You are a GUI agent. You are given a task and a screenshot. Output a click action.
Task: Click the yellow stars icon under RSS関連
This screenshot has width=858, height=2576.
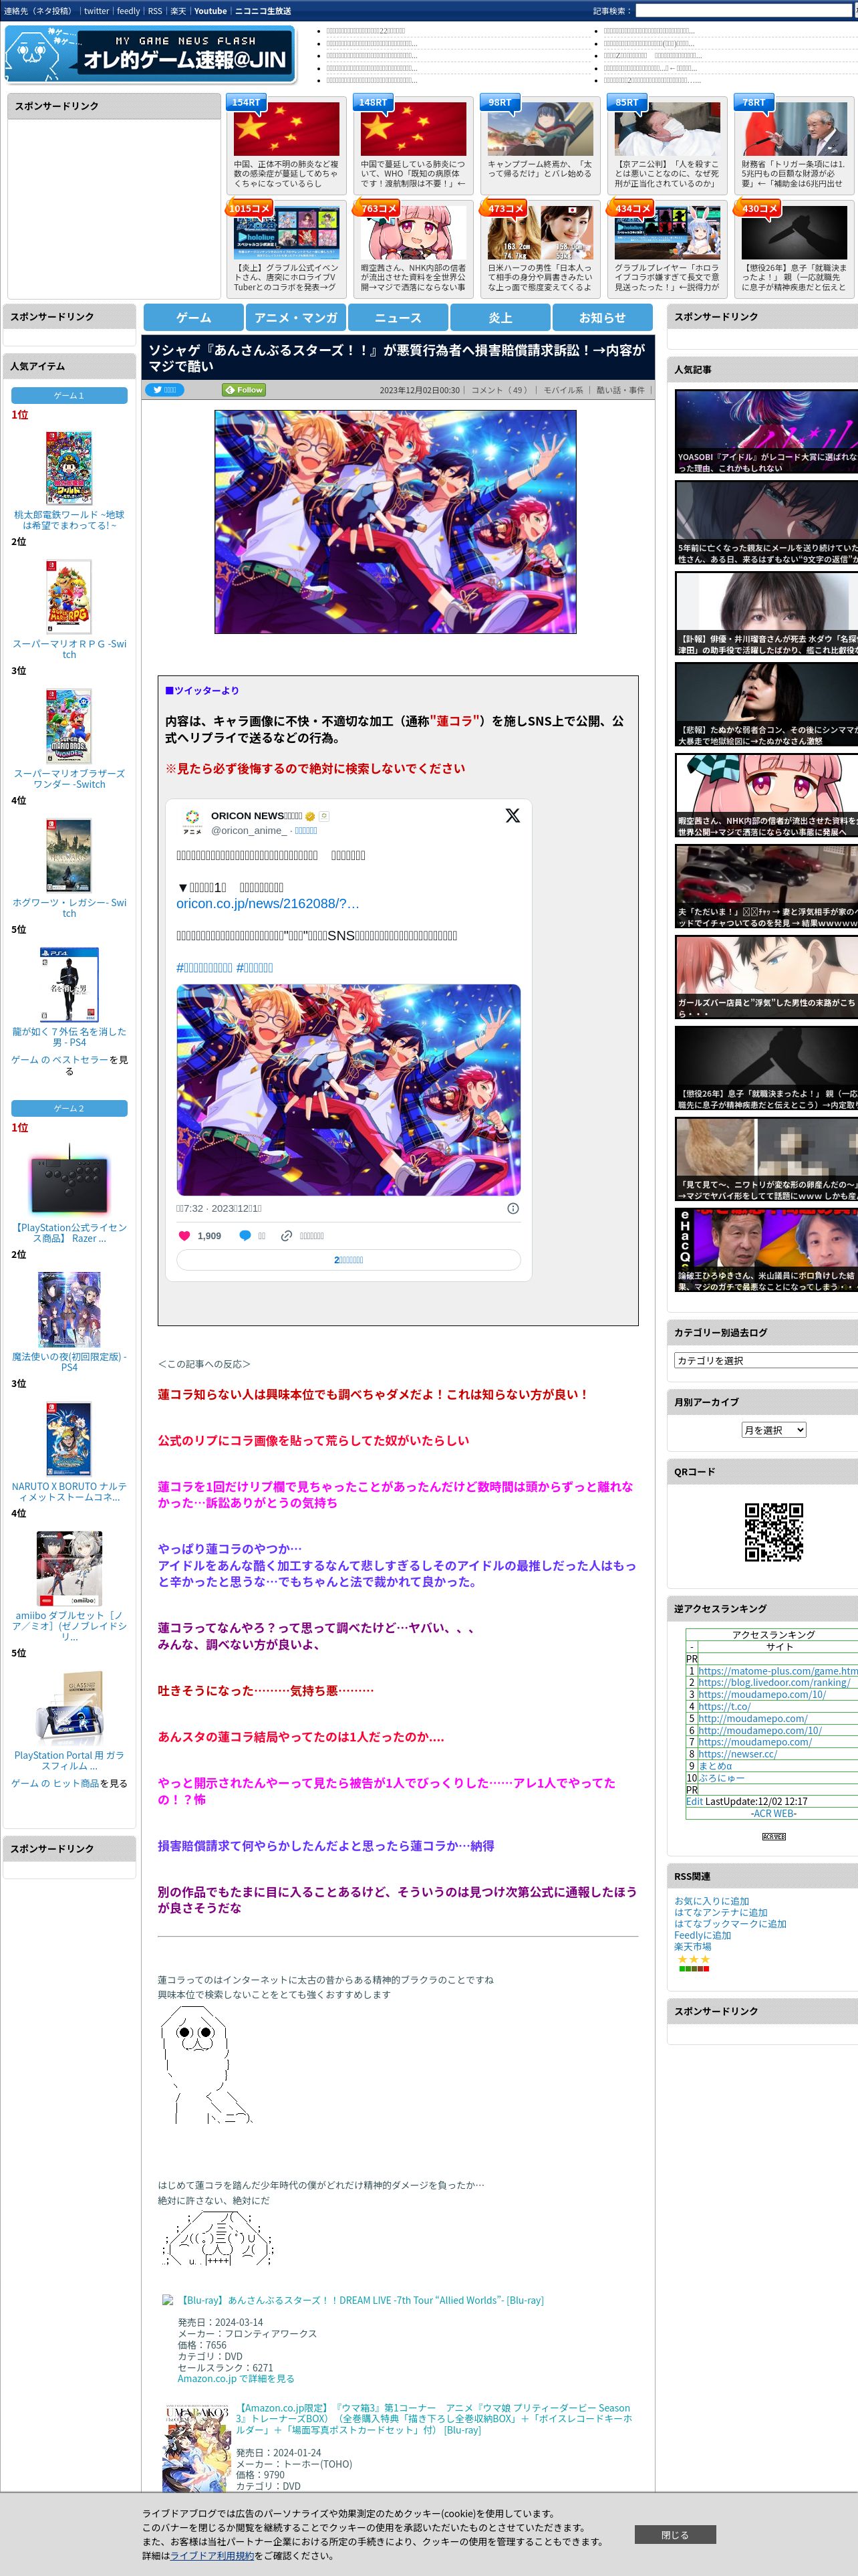[x=693, y=1959]
